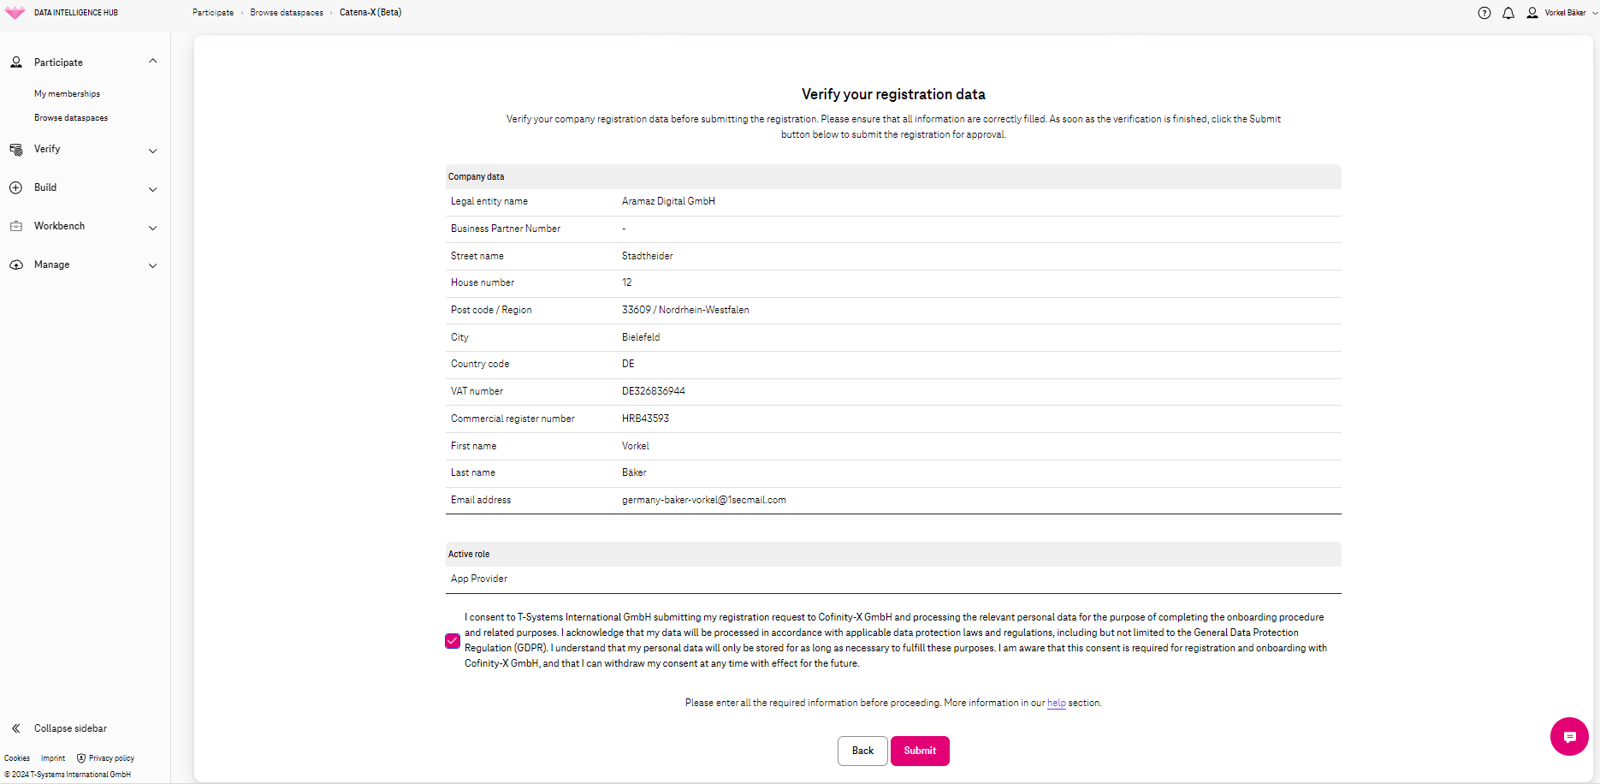This screenshot has height=784, width=1600.
Task: Click the legal entity name Aramaz Digital GmbH
Action: (x=668, y=201)
